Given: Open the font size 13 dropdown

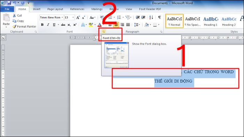Looking at the screenshot, I should tap(73, 17).
